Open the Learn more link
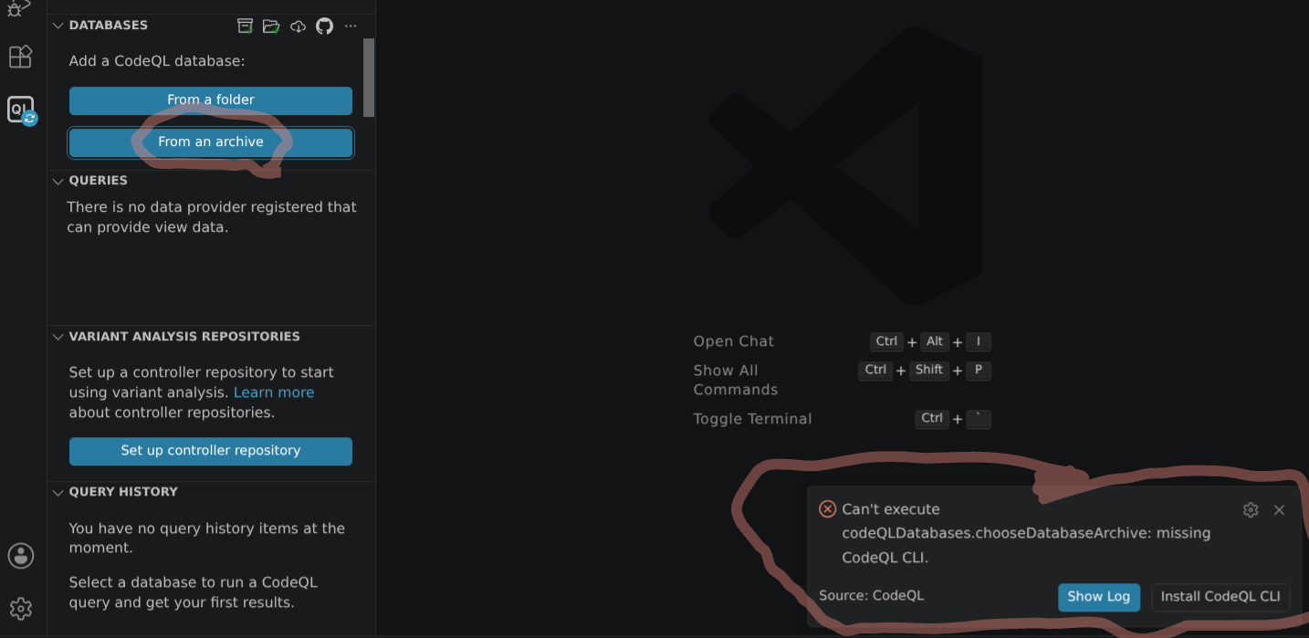Screen dimensions: 1309x638 coord(274,392)
